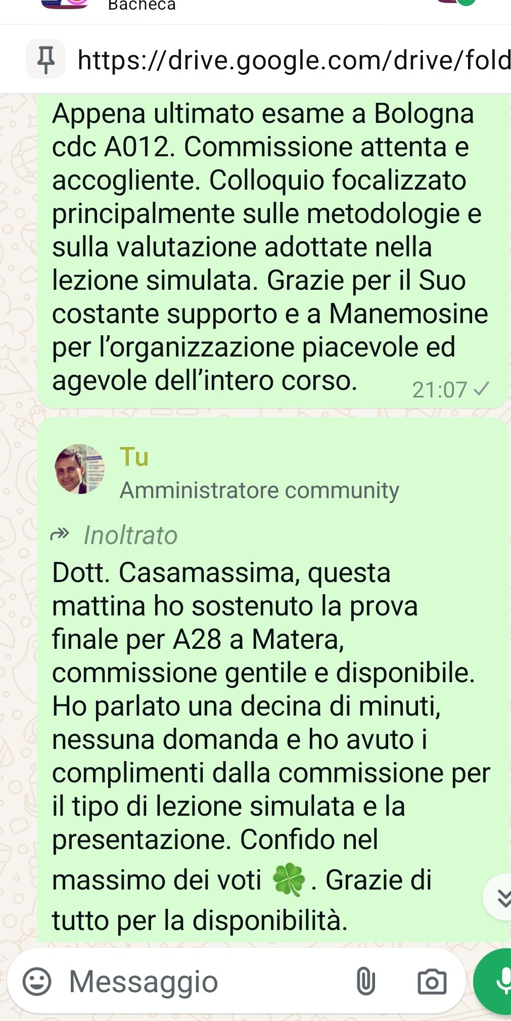Viewport: 511px width, 1021px height.
Task: Open the emoji picker smiley icon
Action: pyautogui.click(x=37, y=982)
